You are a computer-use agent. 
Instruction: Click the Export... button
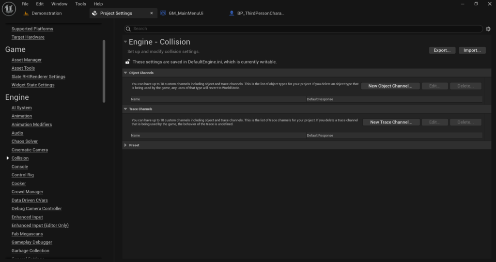[x=442, y=50]
